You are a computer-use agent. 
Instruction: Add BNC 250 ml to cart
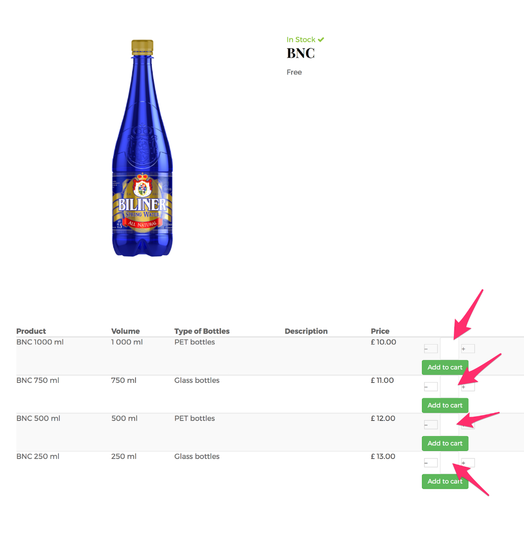(x=445, y=481)
